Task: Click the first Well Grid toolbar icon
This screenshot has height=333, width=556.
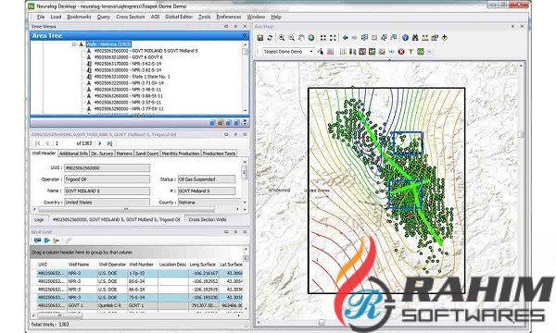Action: pyautogui.click(x=37, y=240)
